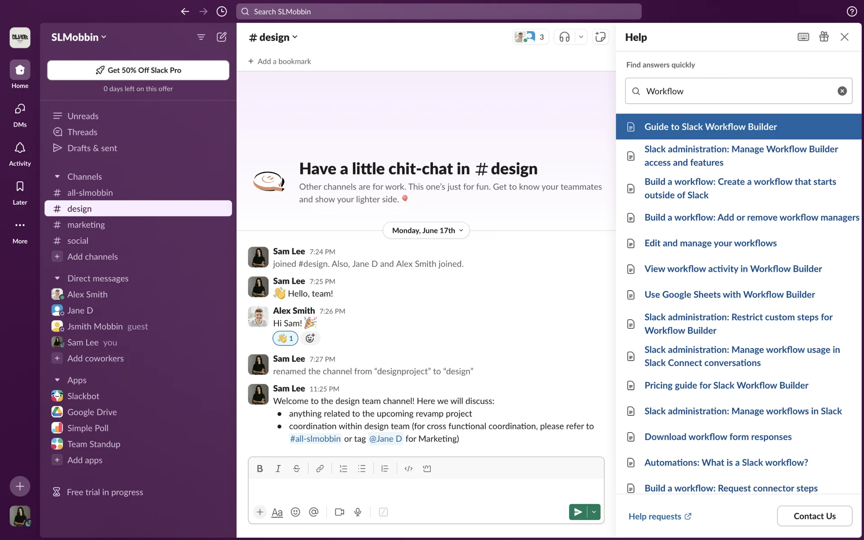Click the Contact Us button
Image resolution: width=864 pixels, height=540 pixels.
(814, 516)
